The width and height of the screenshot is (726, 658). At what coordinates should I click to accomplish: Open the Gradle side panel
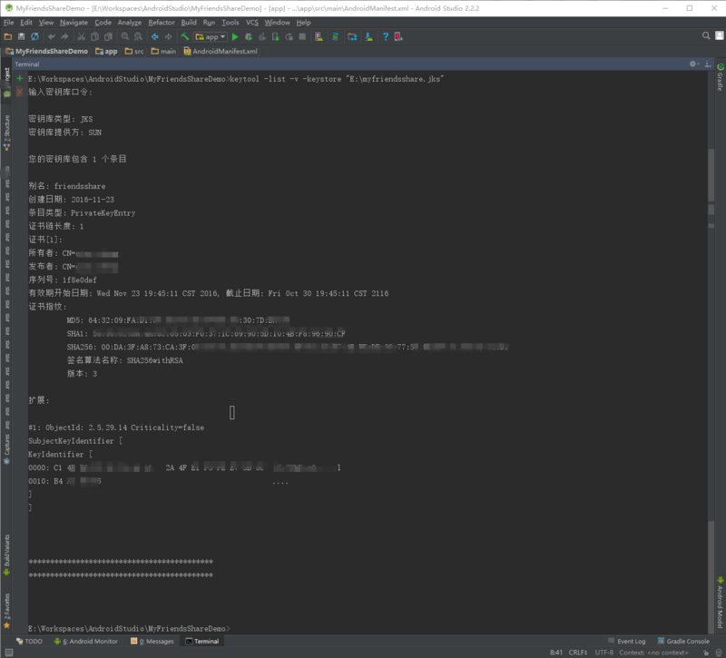(x=720, y=77)
